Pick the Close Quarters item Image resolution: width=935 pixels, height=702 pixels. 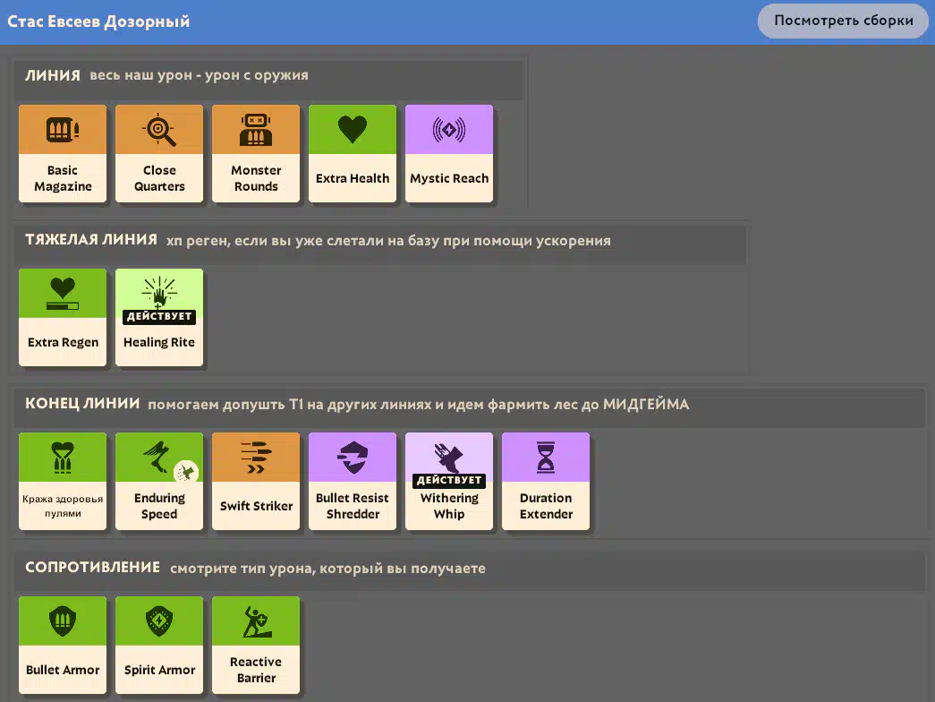(159, 153)
